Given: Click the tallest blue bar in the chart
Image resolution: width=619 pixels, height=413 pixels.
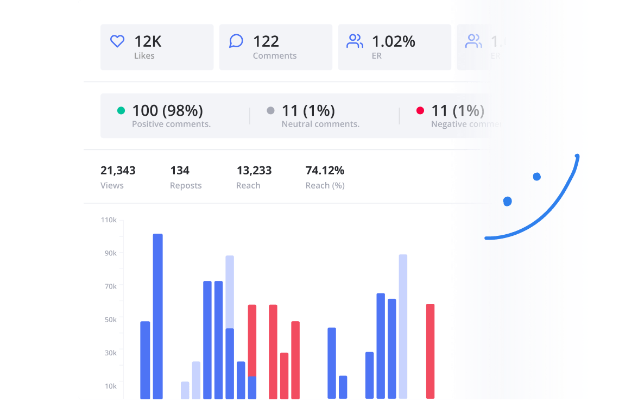Looking at the screenshot, I should (157, 315).
